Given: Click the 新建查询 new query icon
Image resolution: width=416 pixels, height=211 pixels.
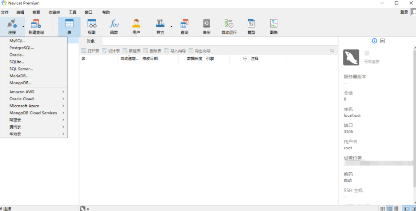Looking at the screenshot, I should point(36,24).
